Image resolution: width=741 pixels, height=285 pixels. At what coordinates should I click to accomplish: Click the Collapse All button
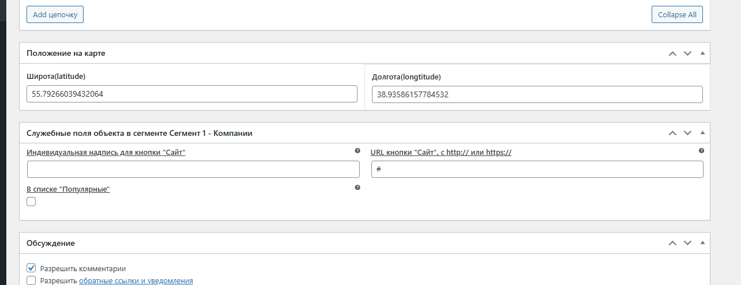677,15
